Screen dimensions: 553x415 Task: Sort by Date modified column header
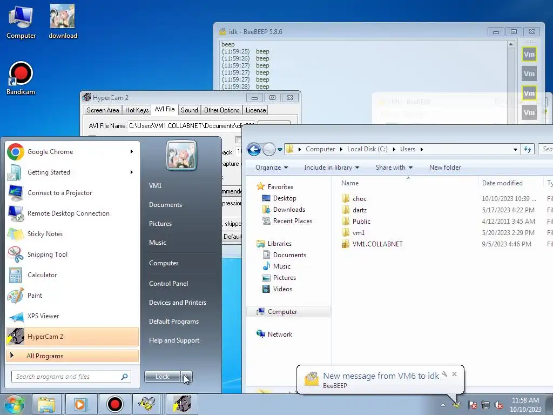click(x=502, y=183)
